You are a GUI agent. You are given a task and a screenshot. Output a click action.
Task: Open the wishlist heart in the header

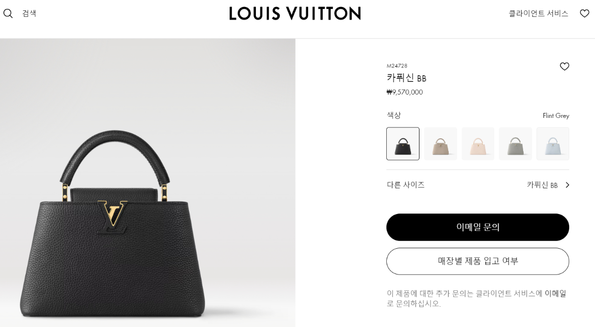pos(585,13)
